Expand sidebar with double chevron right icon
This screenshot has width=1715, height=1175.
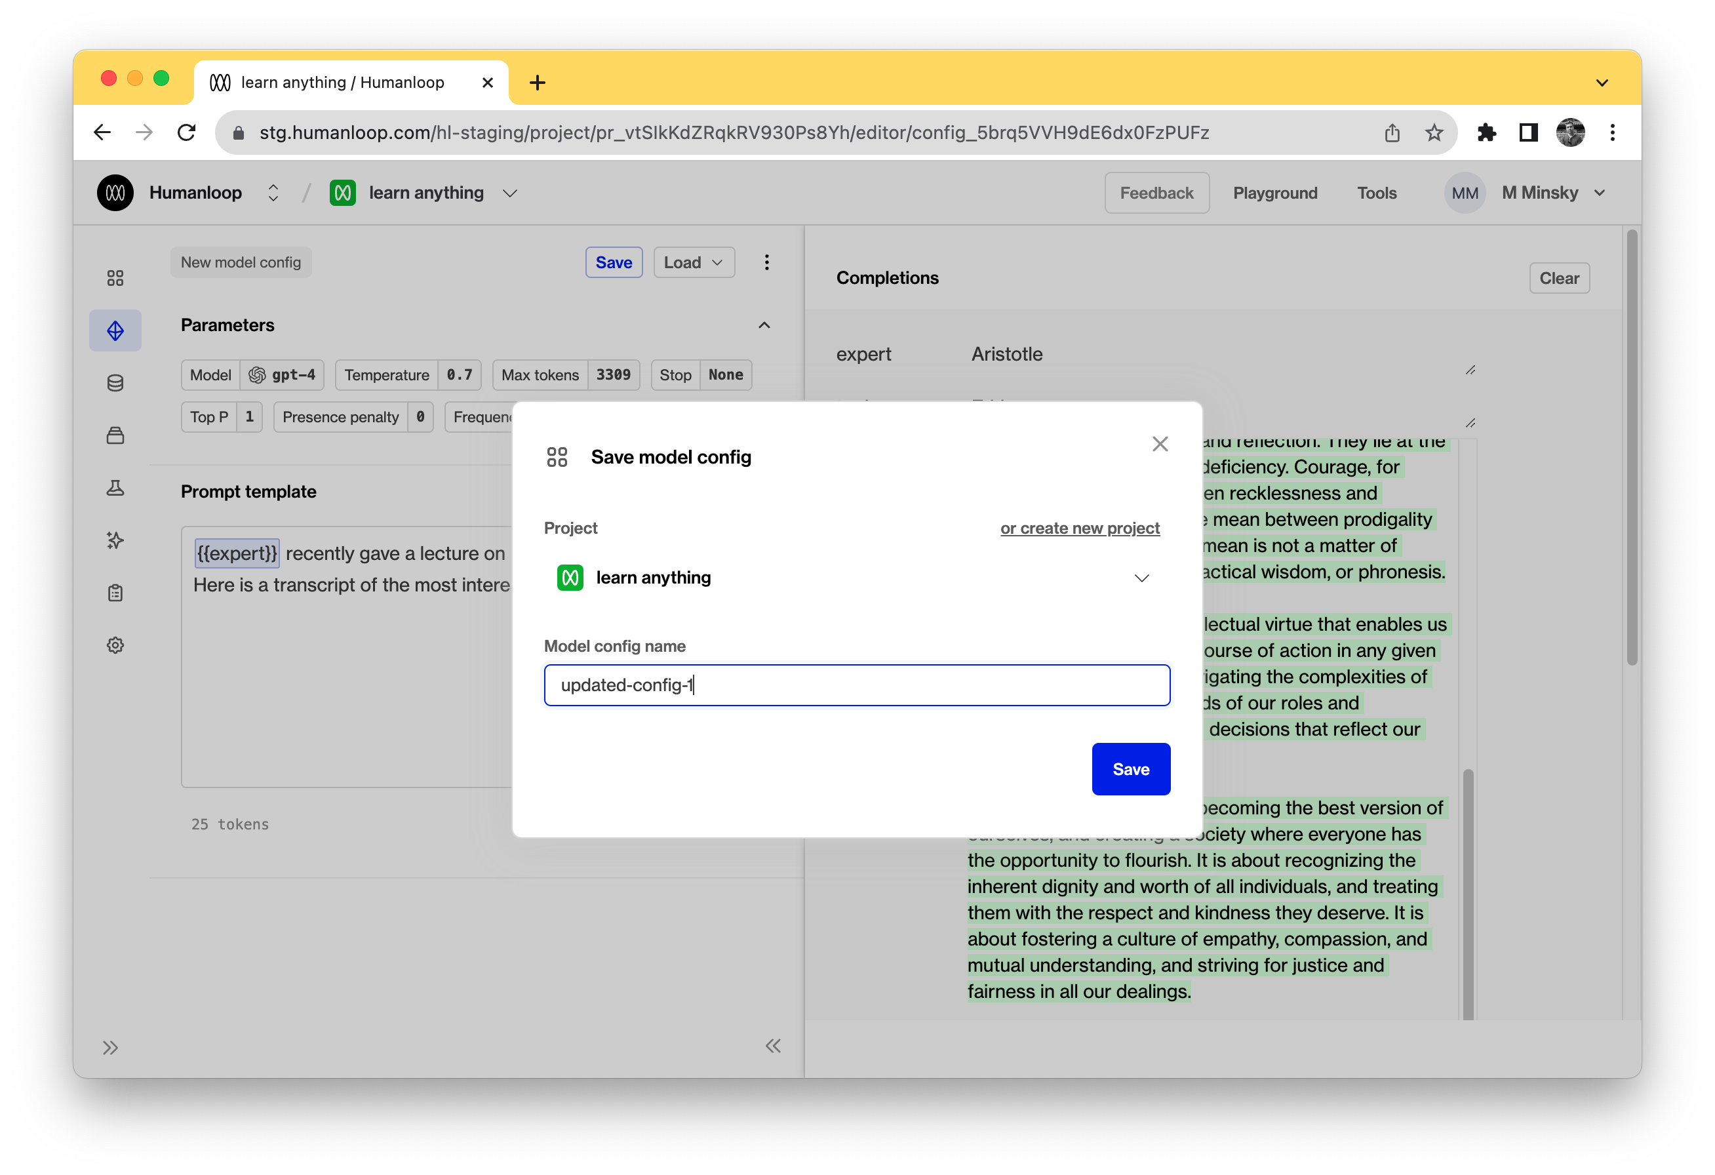coord(111,1047)
